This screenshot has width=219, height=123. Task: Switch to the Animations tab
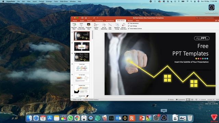[x=110, y=20]
